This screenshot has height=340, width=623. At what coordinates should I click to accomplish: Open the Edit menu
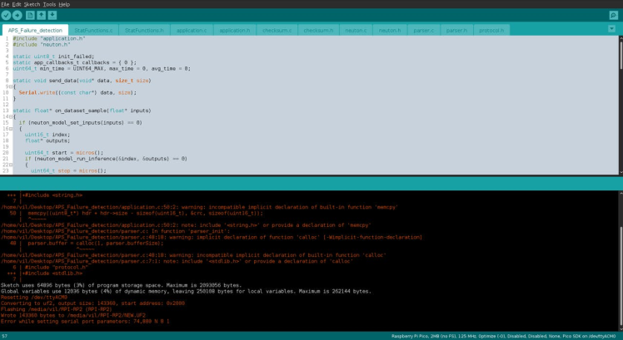17,4
